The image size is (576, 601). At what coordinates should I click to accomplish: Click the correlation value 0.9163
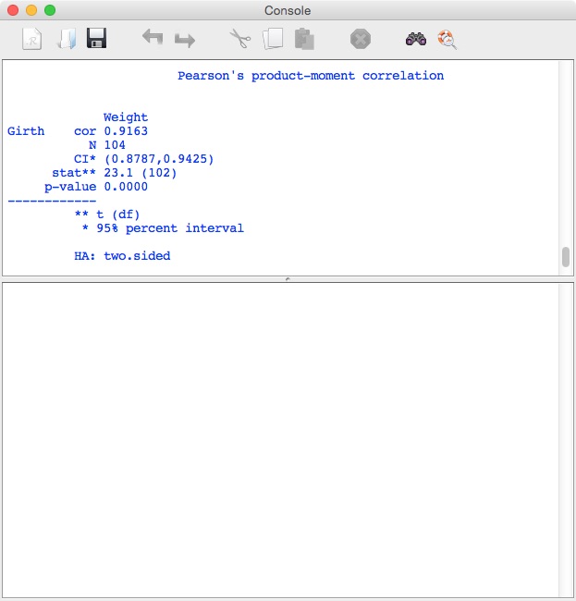[126, 131]
